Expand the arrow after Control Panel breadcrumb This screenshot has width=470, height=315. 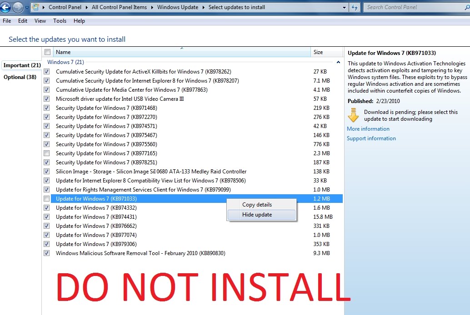pos(87,7)
